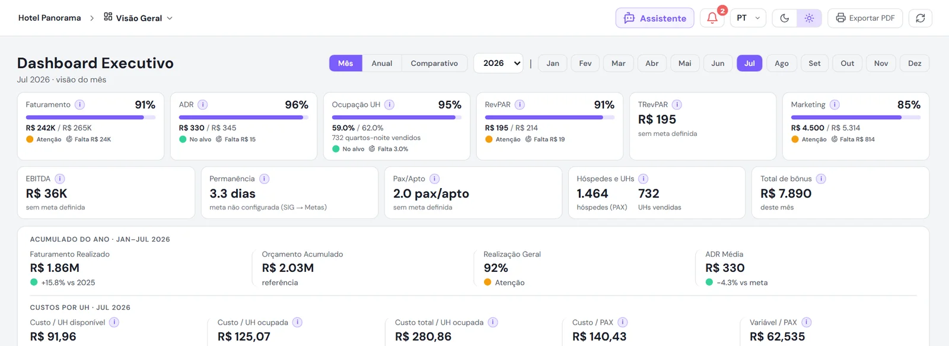Show info for TRevPAR

pyautogui.click(x=677, y=104)
